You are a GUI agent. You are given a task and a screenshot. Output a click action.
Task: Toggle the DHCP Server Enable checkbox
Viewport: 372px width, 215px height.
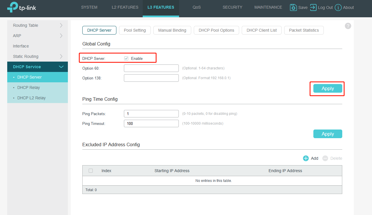pos(126,58)
